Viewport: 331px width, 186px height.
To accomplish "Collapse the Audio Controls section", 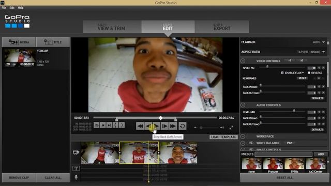I will click(x=243, y=105).
